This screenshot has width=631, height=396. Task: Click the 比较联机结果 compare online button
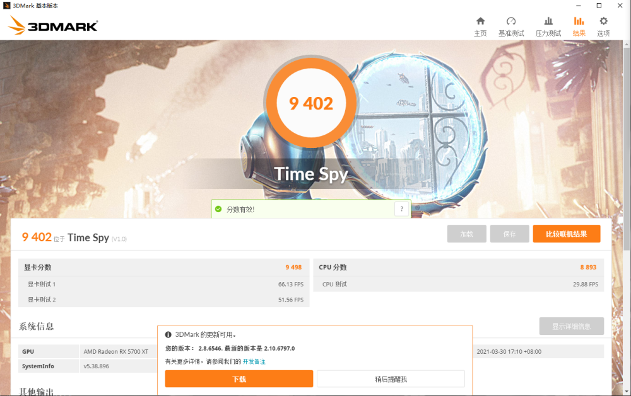[567, 234]
